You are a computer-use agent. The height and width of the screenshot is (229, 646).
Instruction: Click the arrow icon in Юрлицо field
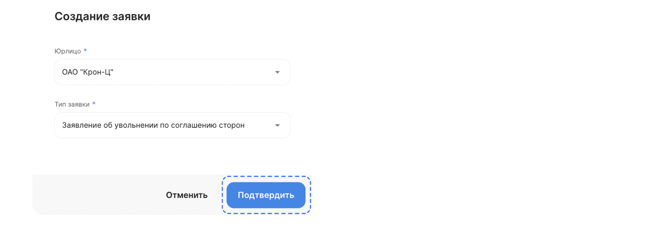[x=277, y=72]
